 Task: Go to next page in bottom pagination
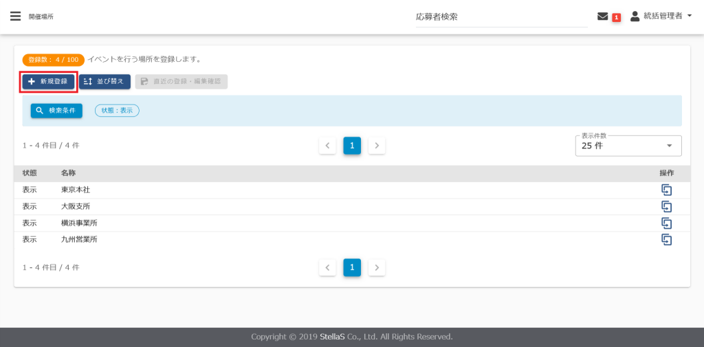point(377,267)
